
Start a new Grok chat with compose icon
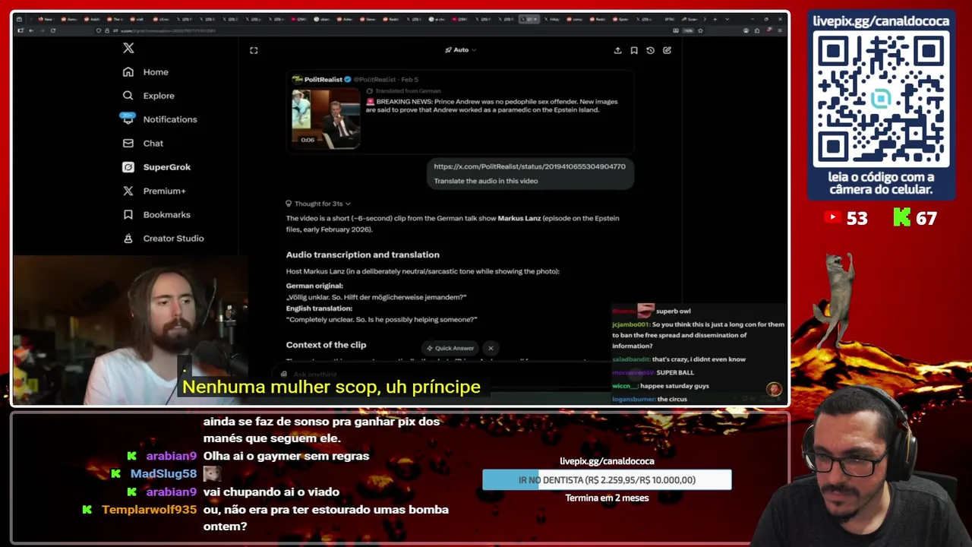pos(667,50)
